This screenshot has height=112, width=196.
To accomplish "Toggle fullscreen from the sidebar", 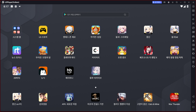I will point(193,24).
